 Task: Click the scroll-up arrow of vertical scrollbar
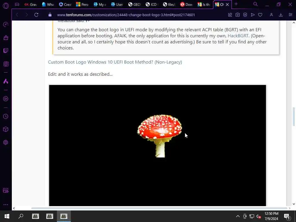pyautogui.click(x=294, y=23)
